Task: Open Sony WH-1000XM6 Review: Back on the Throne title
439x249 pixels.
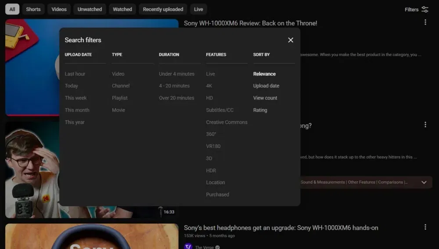Action: tap(250, 23)
